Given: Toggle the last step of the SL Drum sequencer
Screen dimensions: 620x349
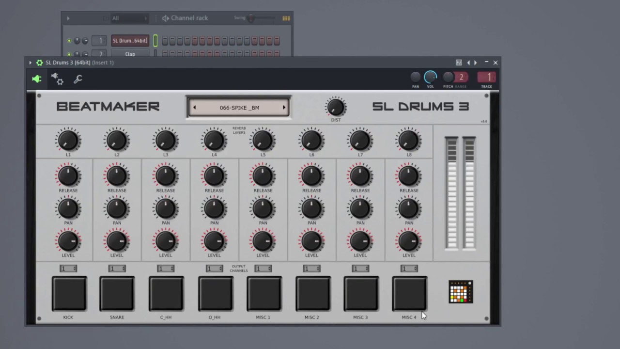Looking at the screenshot, I should tap(277, 41).
